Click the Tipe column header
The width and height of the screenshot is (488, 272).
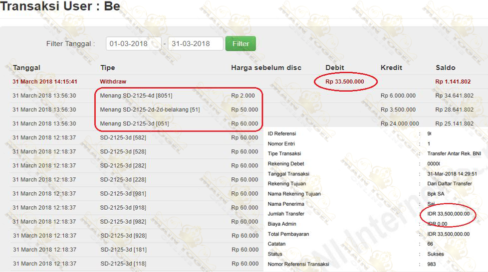pos(107,68)
